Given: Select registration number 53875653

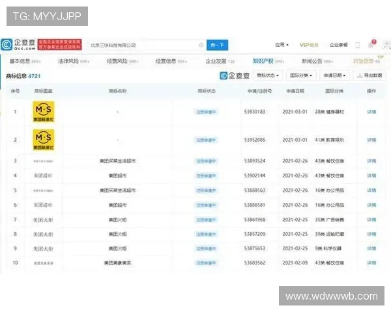Looking at the screenshot, I should [x=255, y=248].
